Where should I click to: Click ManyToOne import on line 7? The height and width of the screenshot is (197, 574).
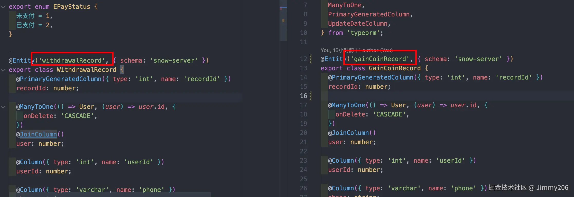[x=345, y=5]
